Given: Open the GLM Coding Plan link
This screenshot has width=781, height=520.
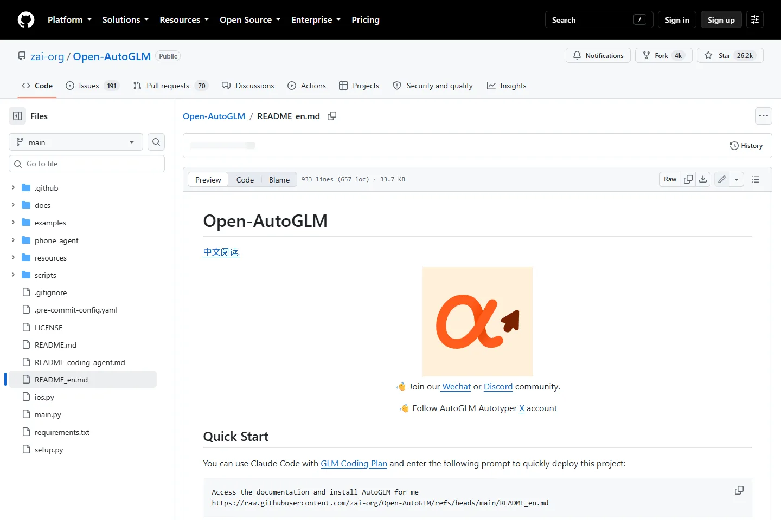Looking at the screenshot, I should pos(354,464).
